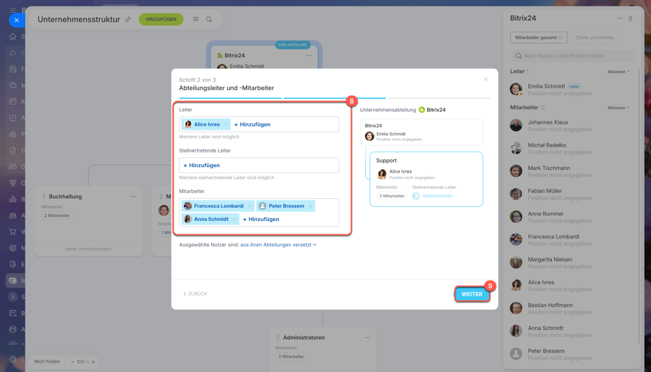This screenshot has height=372, width=651.
Task: Expand the '2 Mitarbeiter' pill on Buchhaltung card
Action: coord(57,215)
